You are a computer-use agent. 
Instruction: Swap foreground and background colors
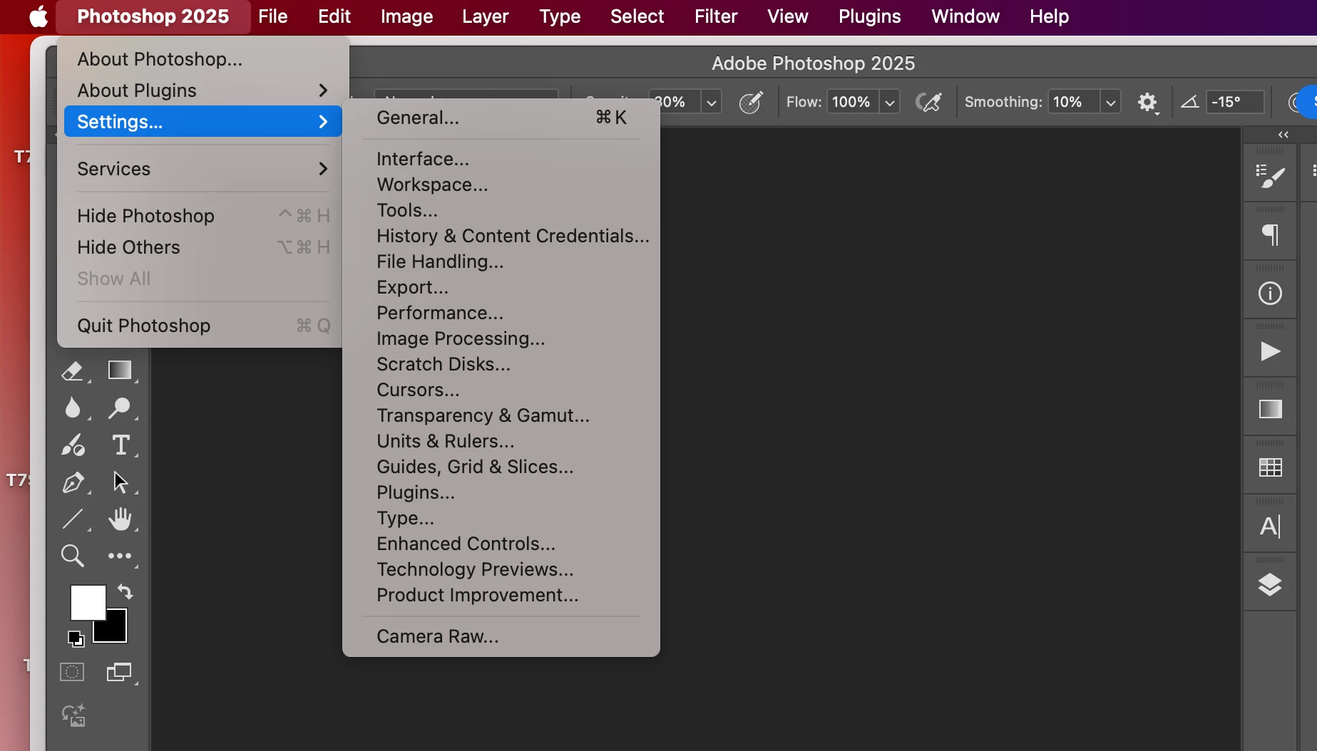[x=125, y=592]
